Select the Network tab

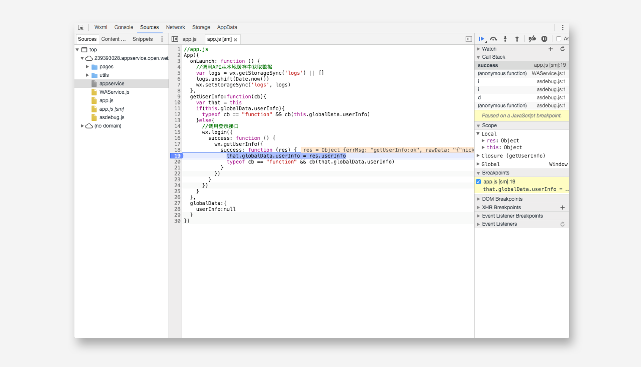pos(175,27)
